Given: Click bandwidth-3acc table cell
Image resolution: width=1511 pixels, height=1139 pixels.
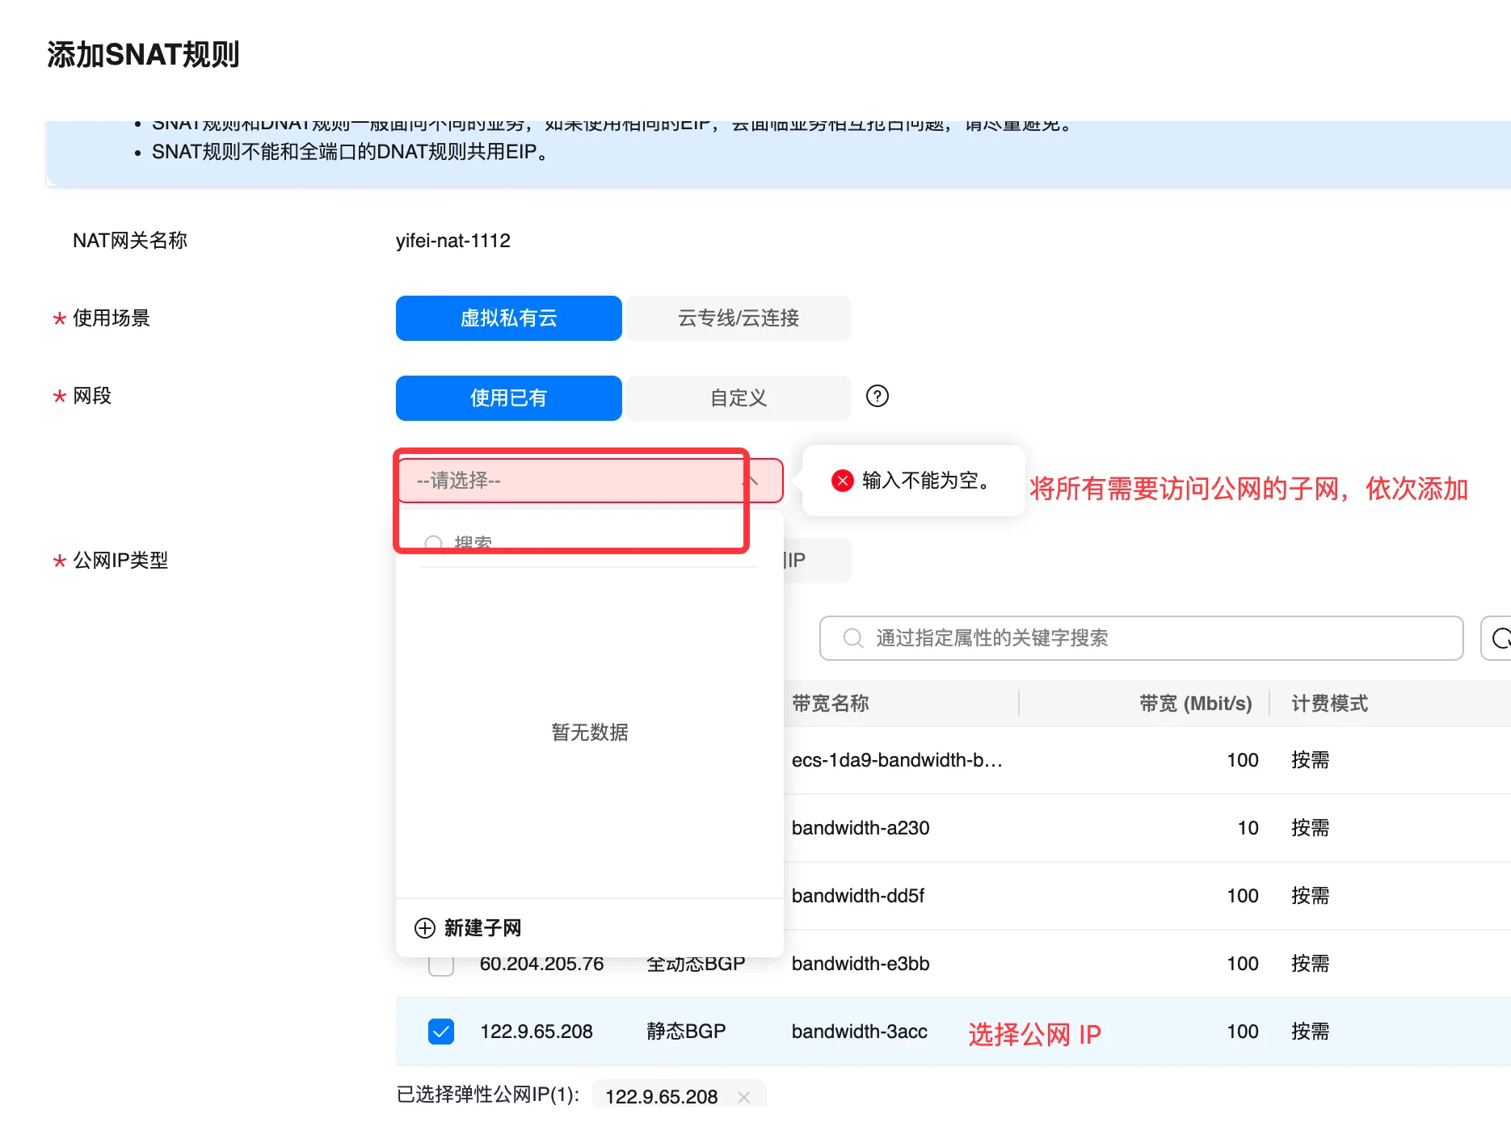Looking at the screenshot, I should [x=860, y=1032].
